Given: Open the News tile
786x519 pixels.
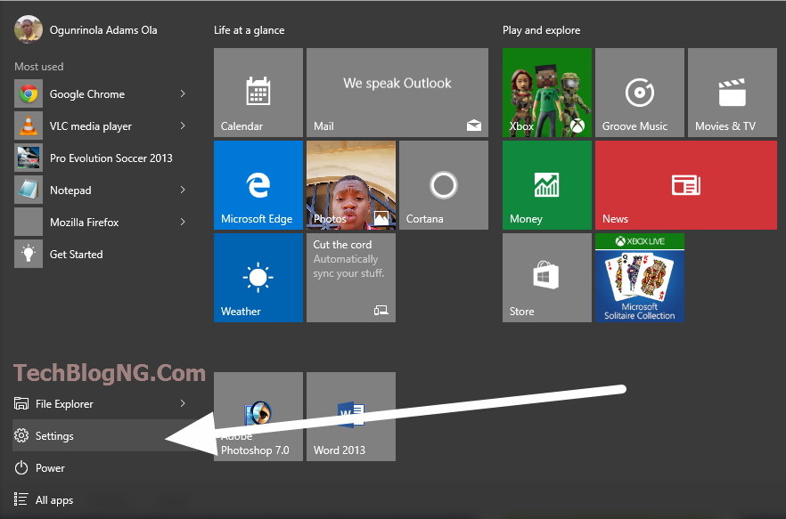Looking at the screenshot, I should tap(686, 185).
